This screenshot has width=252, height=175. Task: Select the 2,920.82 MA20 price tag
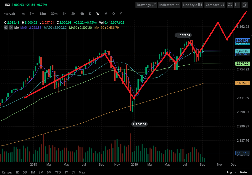click(x=243, y=51)
